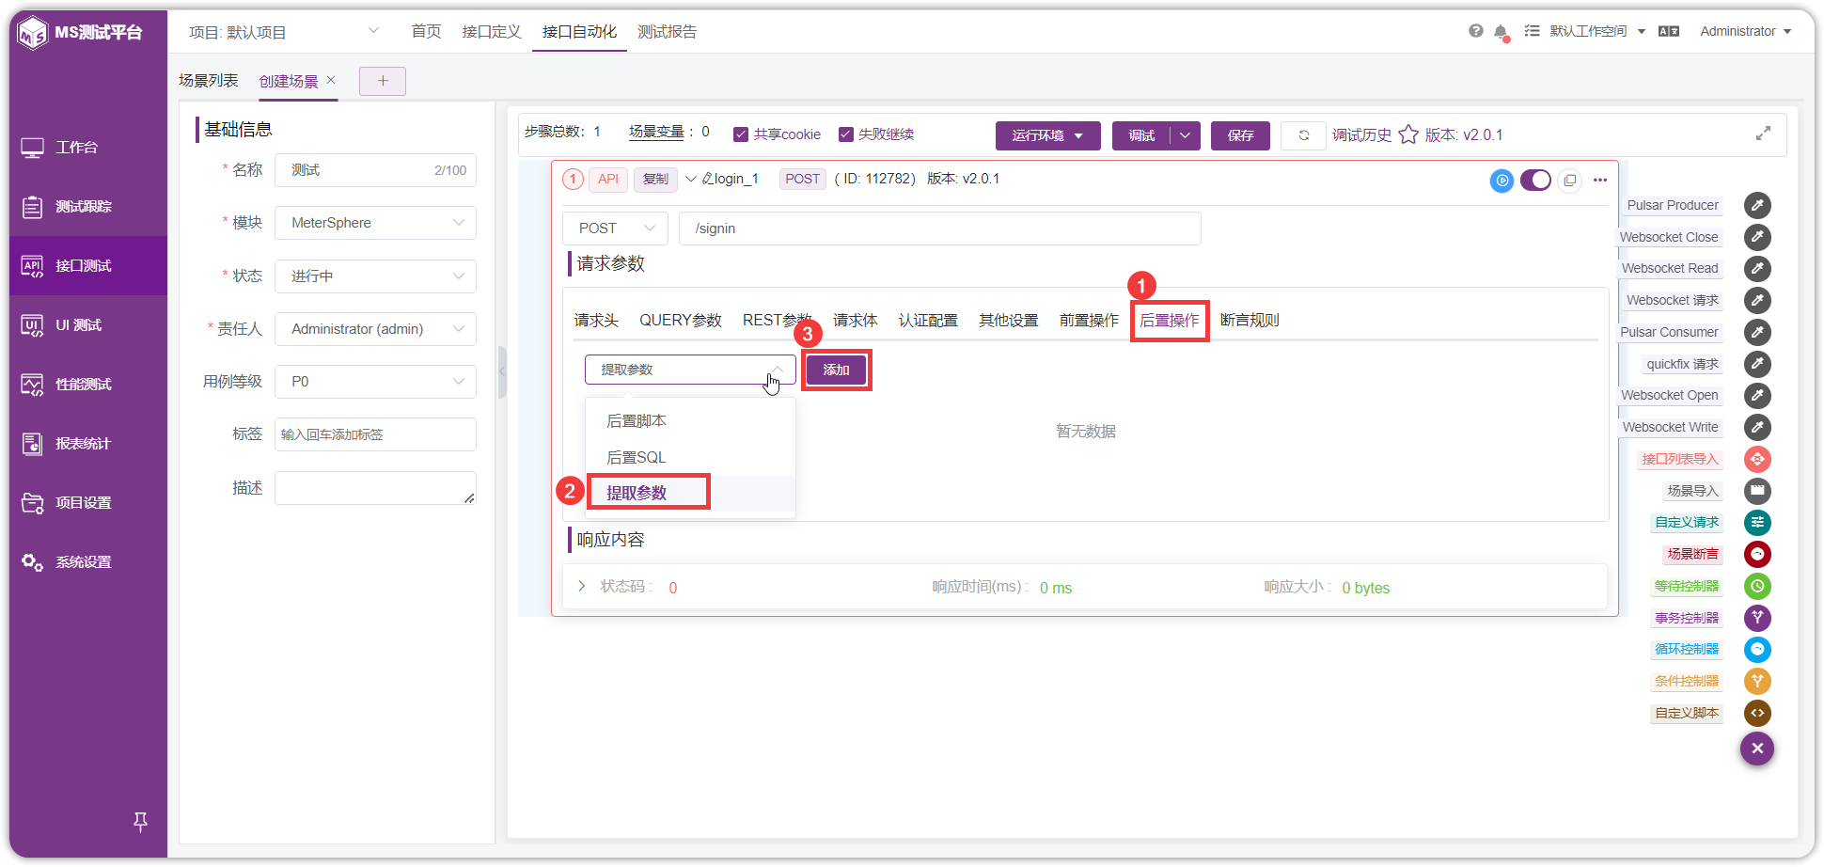
Task: Click the 添加 button
Action: pyautogui.click(x=836, y=370)
